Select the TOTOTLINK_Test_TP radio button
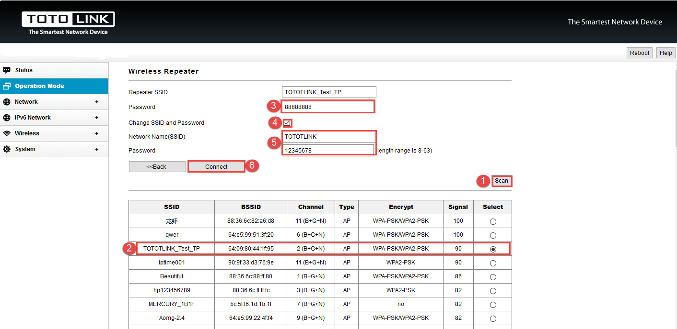The height and width of the screenshot is (329, 677). 493,249
